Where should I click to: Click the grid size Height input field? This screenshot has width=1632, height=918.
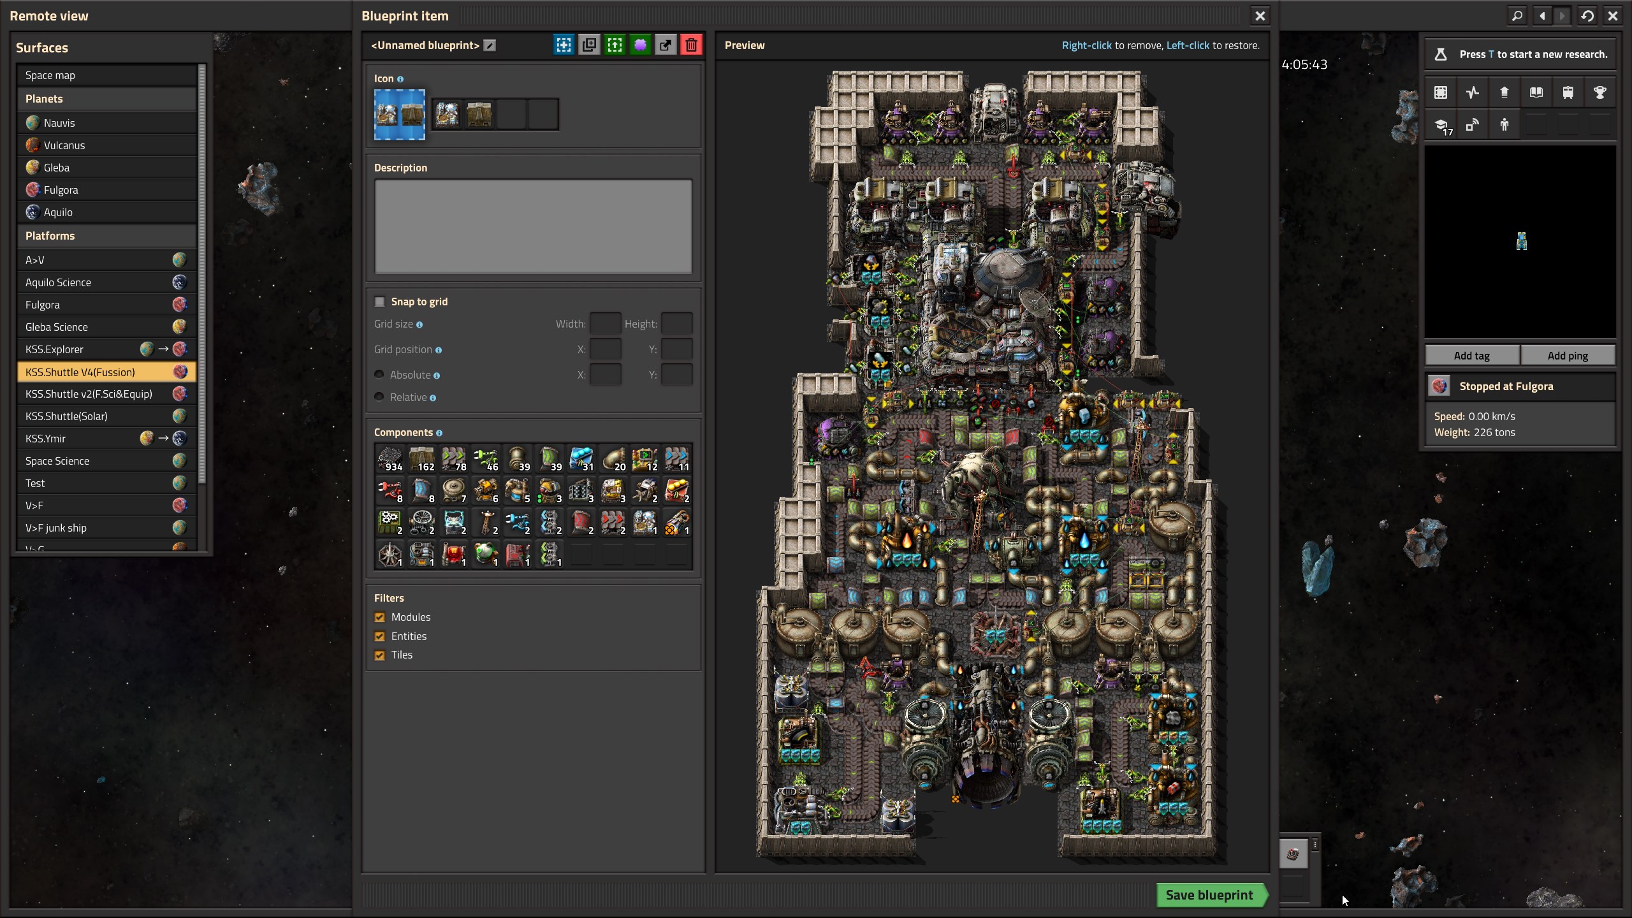tap(676, 324)
